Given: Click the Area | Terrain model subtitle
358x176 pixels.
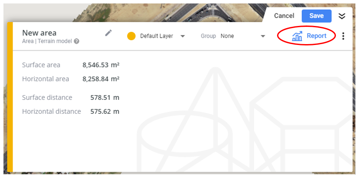Looking at the screenshot, I should pos(47,41).
